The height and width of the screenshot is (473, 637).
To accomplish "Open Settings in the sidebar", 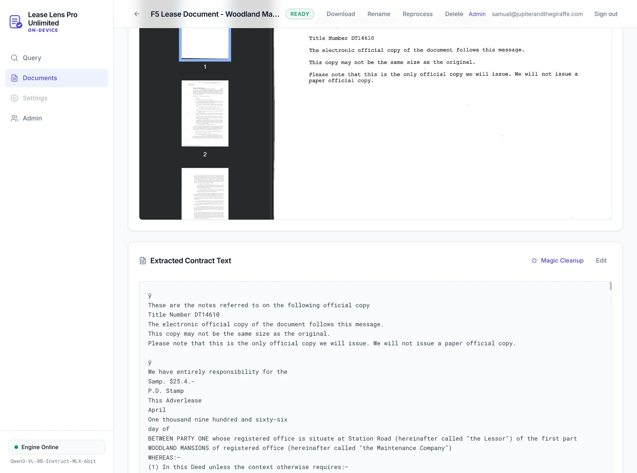I will (x=57, y=98).
